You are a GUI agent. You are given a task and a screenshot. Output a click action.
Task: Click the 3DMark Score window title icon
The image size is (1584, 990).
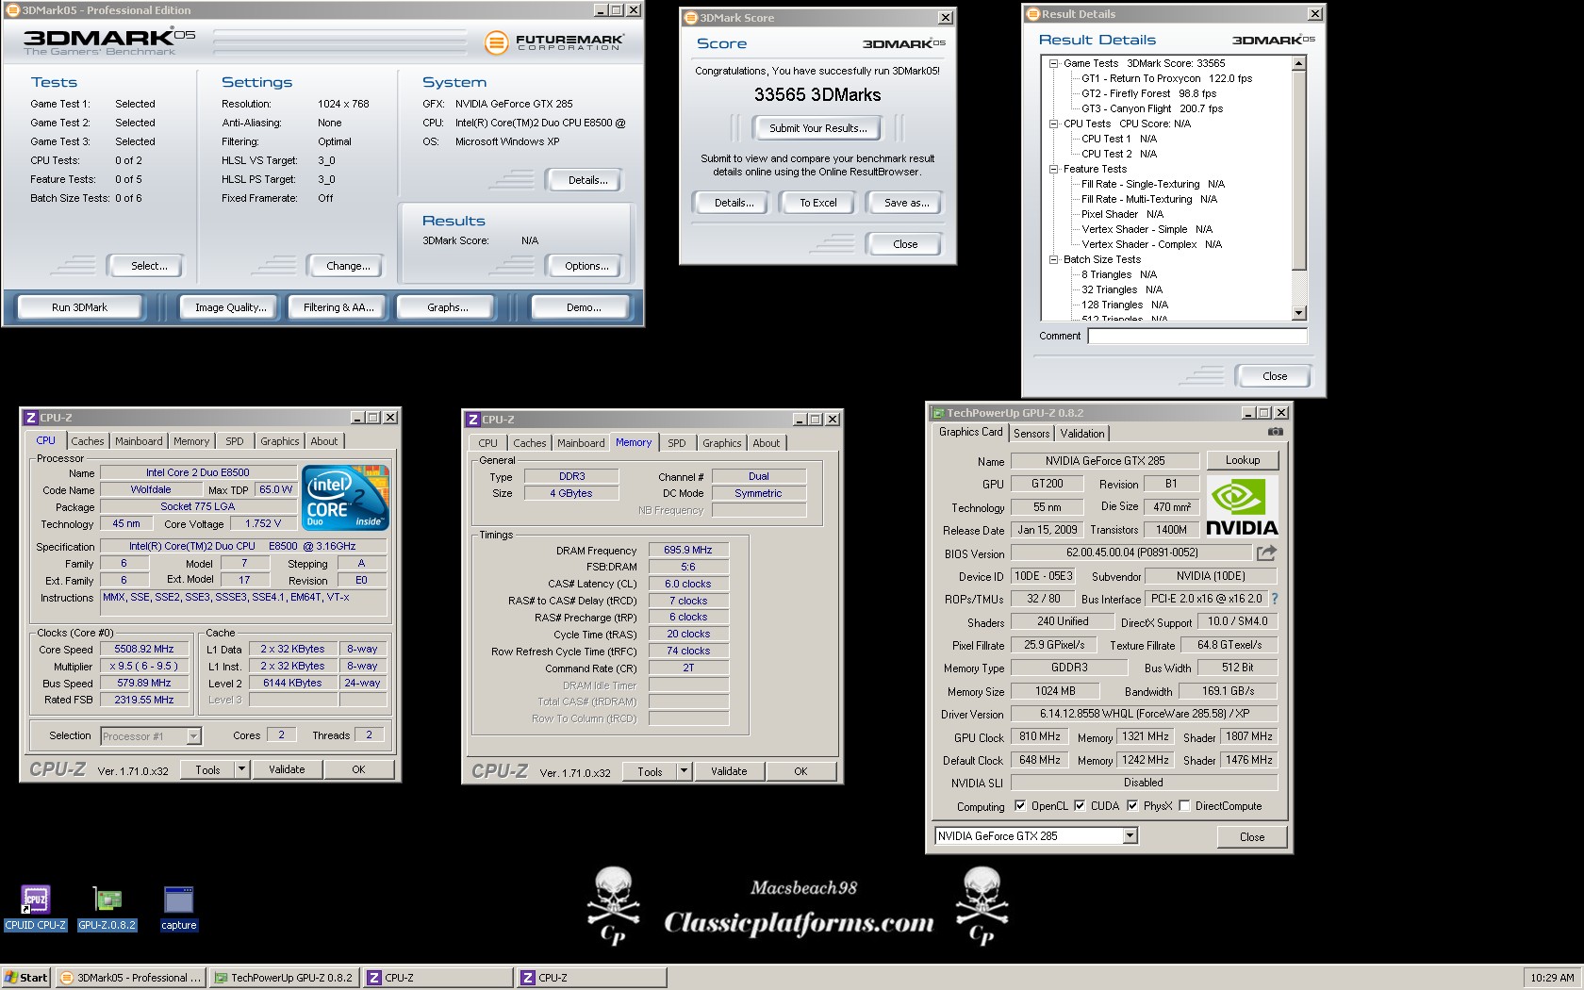690,18
